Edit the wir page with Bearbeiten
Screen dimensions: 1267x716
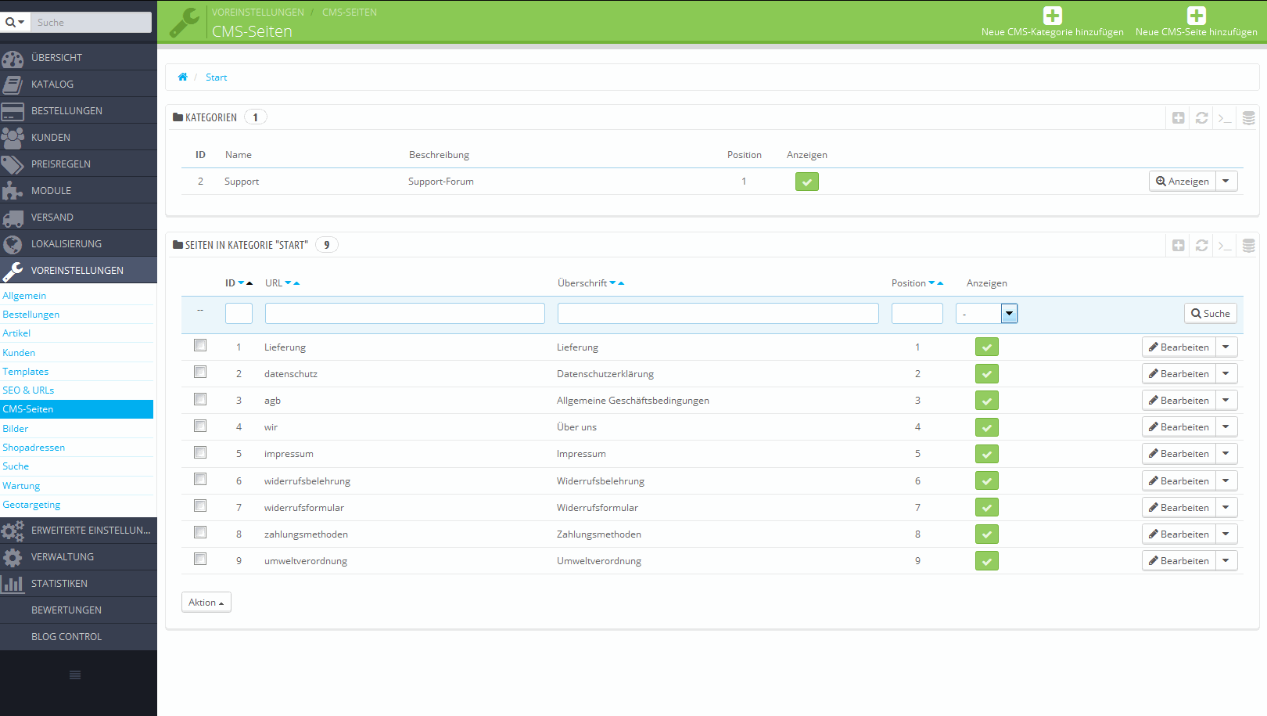(x=1179, y=427)
